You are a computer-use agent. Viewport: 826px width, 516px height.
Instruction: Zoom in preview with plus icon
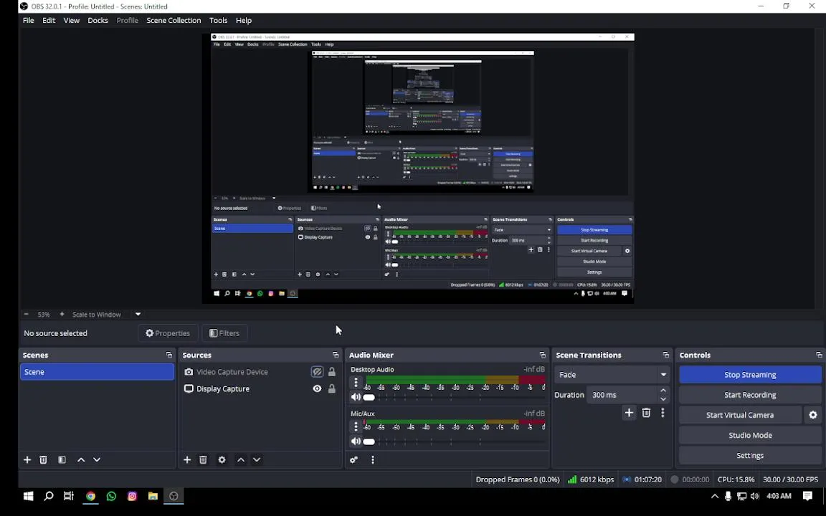click(62, 315)
